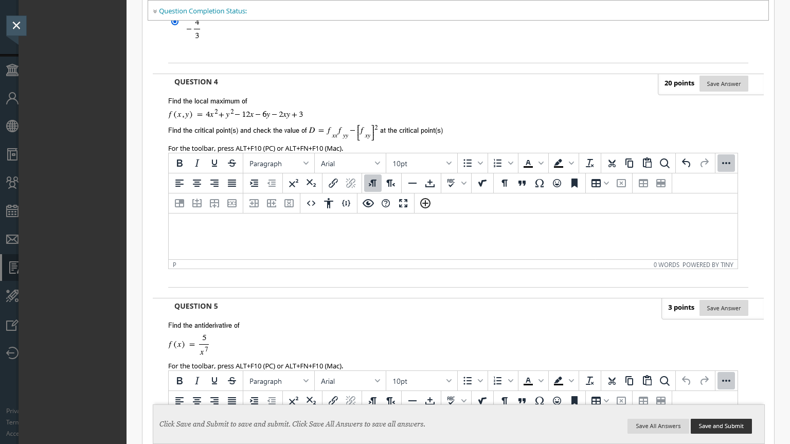Apply superscript in Question 4 editor
This screenshot has width=790, height=444.
294,183
